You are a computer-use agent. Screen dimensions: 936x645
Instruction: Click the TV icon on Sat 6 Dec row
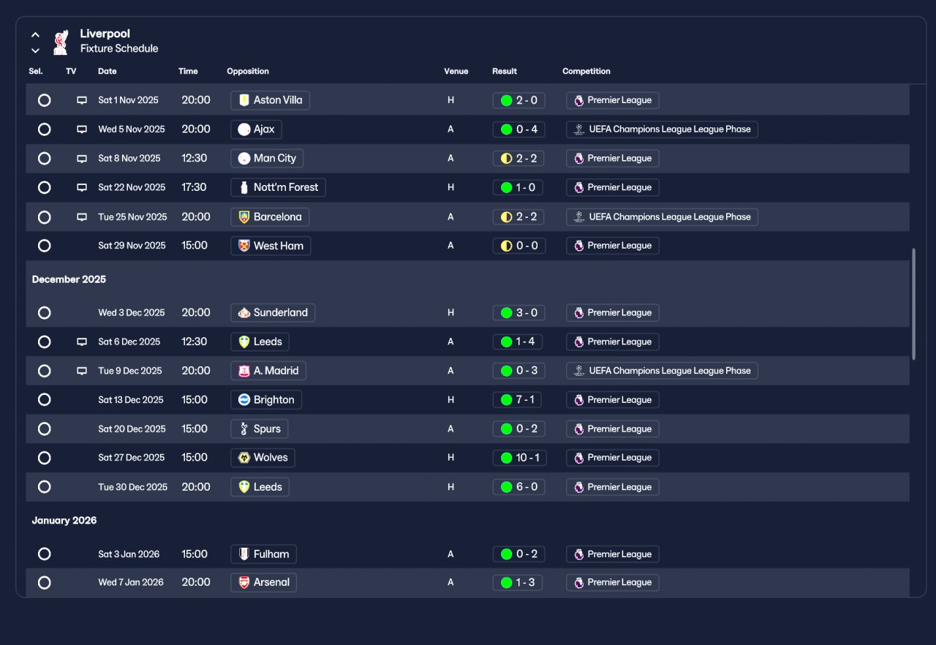point(82,342)
